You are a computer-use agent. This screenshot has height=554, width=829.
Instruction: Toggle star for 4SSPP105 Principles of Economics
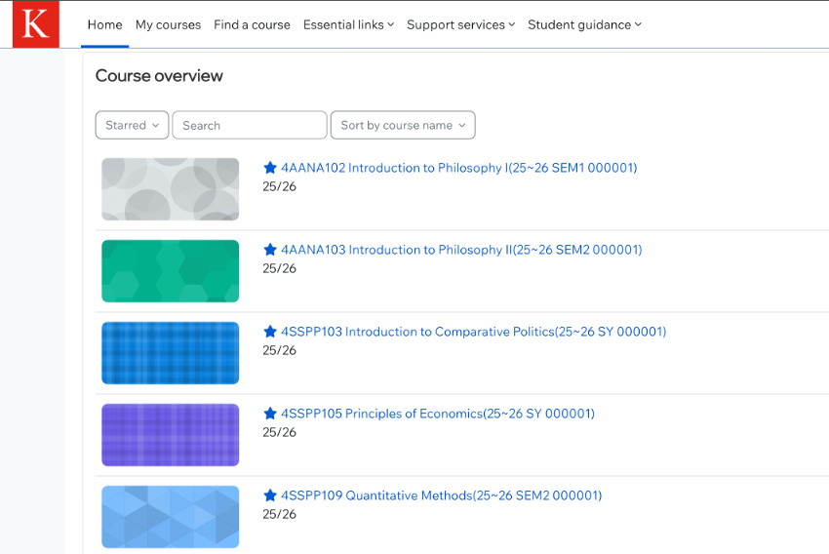tap(270, 414)
